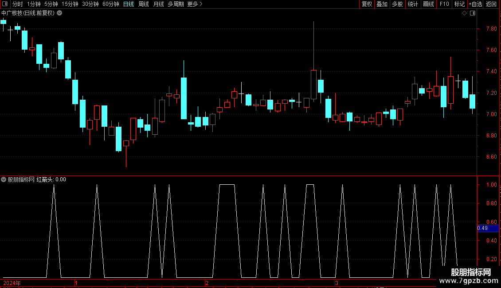Open the 多股 multi-stock view
501x288 pixels.
(397, 4)
